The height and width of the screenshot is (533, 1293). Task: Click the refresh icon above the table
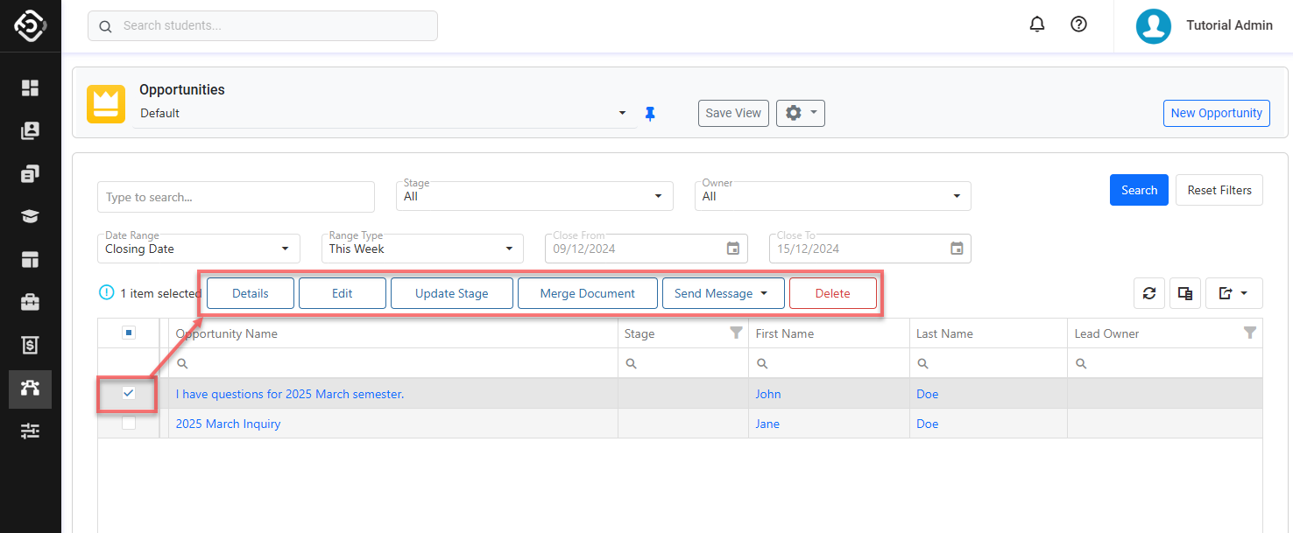point(1149,294)
